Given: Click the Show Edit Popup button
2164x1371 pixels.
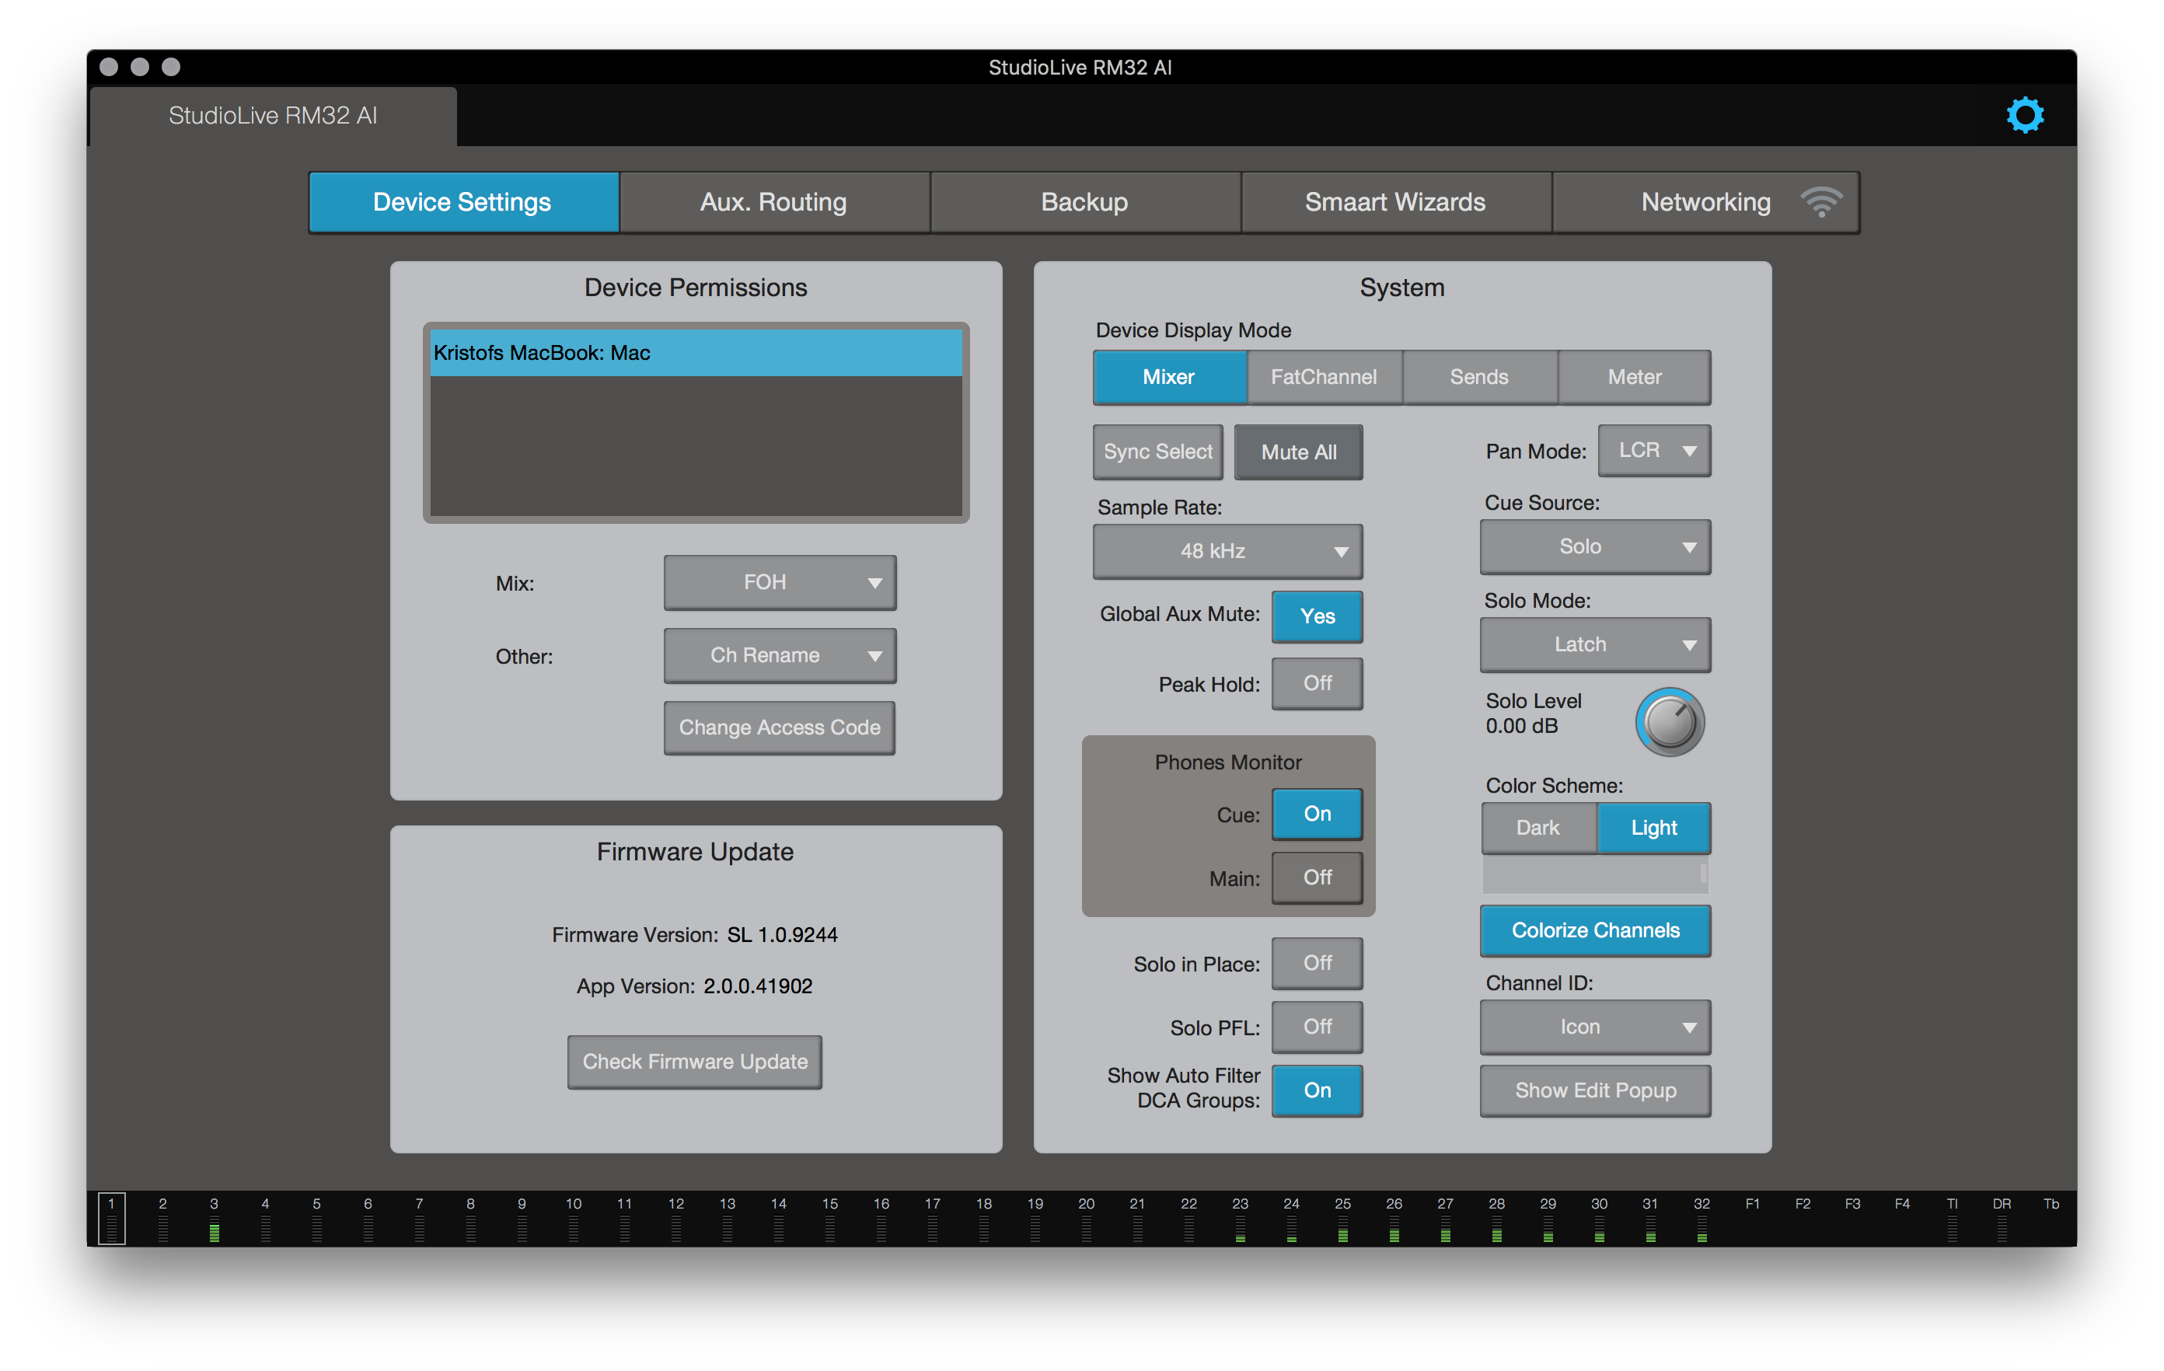Looking at the screenshot, I should tap(1595, 1090).
